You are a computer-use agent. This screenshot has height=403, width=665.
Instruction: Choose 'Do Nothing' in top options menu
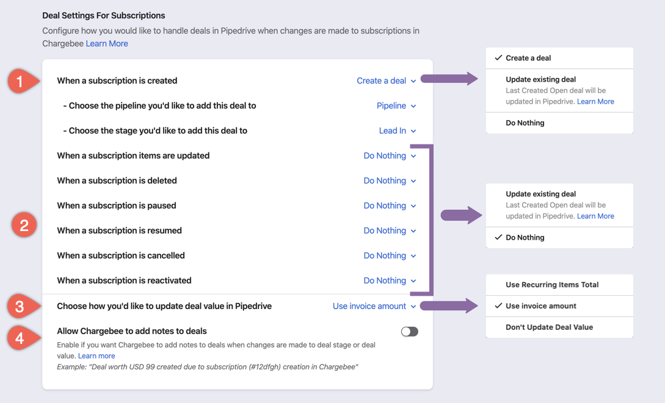[x=525, y=123]
